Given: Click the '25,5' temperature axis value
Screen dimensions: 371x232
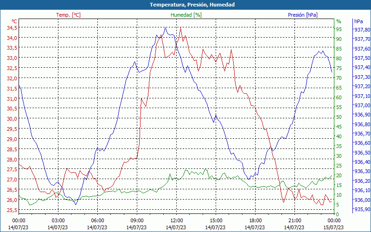Looking at the screenshot, I should (x=12, y=210).
